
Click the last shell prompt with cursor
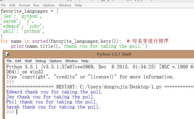[12, 112]
